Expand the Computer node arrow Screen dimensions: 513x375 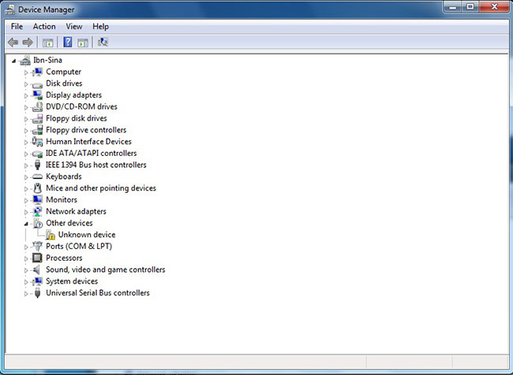26,72
